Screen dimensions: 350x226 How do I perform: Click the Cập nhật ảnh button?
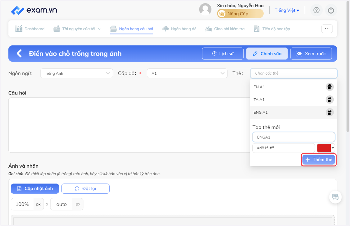tap(35, 188)
